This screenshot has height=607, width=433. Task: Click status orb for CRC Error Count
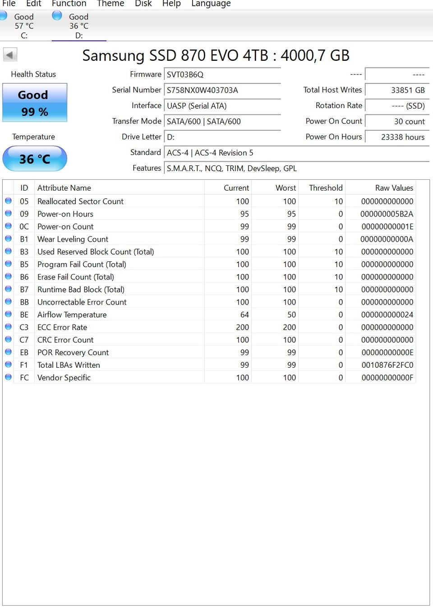pos(8,340)
